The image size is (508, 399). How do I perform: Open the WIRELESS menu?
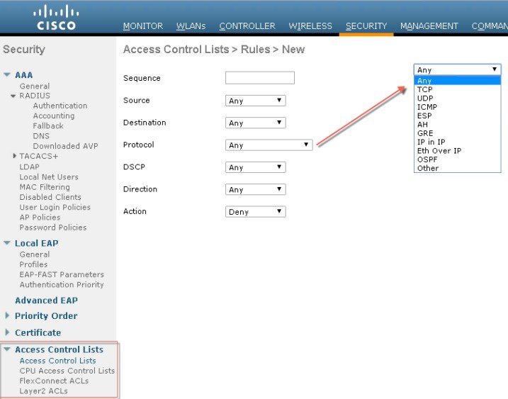coord(310,26)
